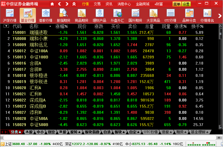Expand the 期货 tab menu

(185, 132)
